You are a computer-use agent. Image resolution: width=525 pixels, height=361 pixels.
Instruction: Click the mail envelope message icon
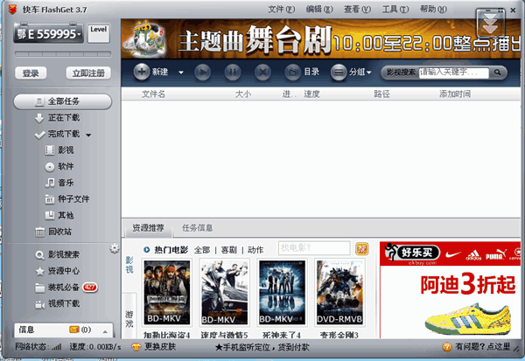(x=74, y=330)
